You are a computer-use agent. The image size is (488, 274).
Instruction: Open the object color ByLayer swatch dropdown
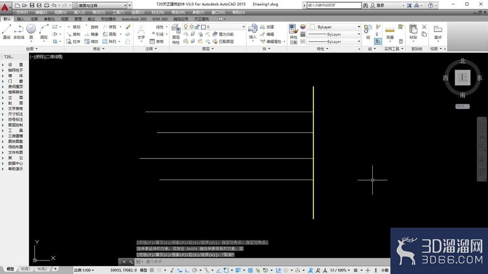(x=334, y=27)
